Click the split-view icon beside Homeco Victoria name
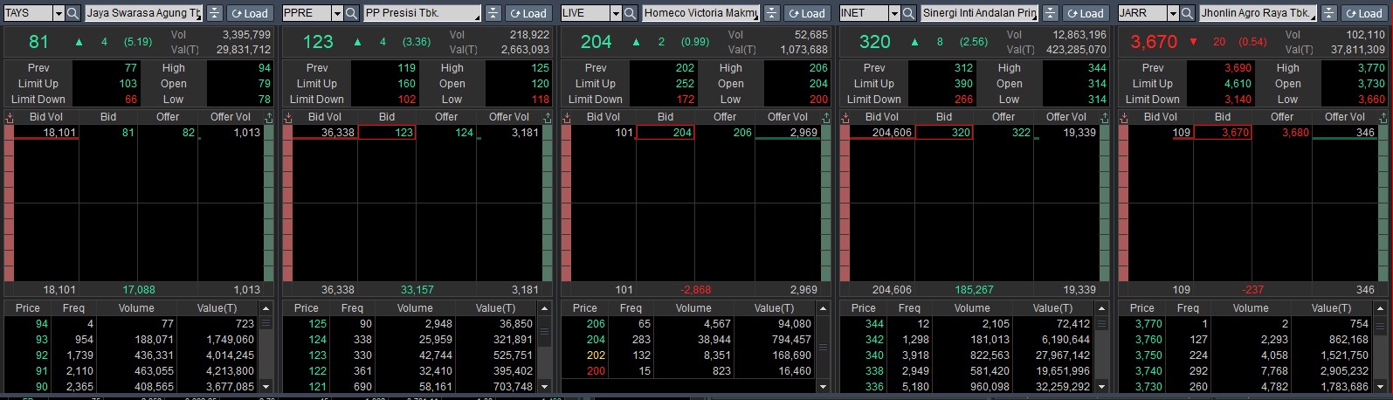 click(771, 13)
